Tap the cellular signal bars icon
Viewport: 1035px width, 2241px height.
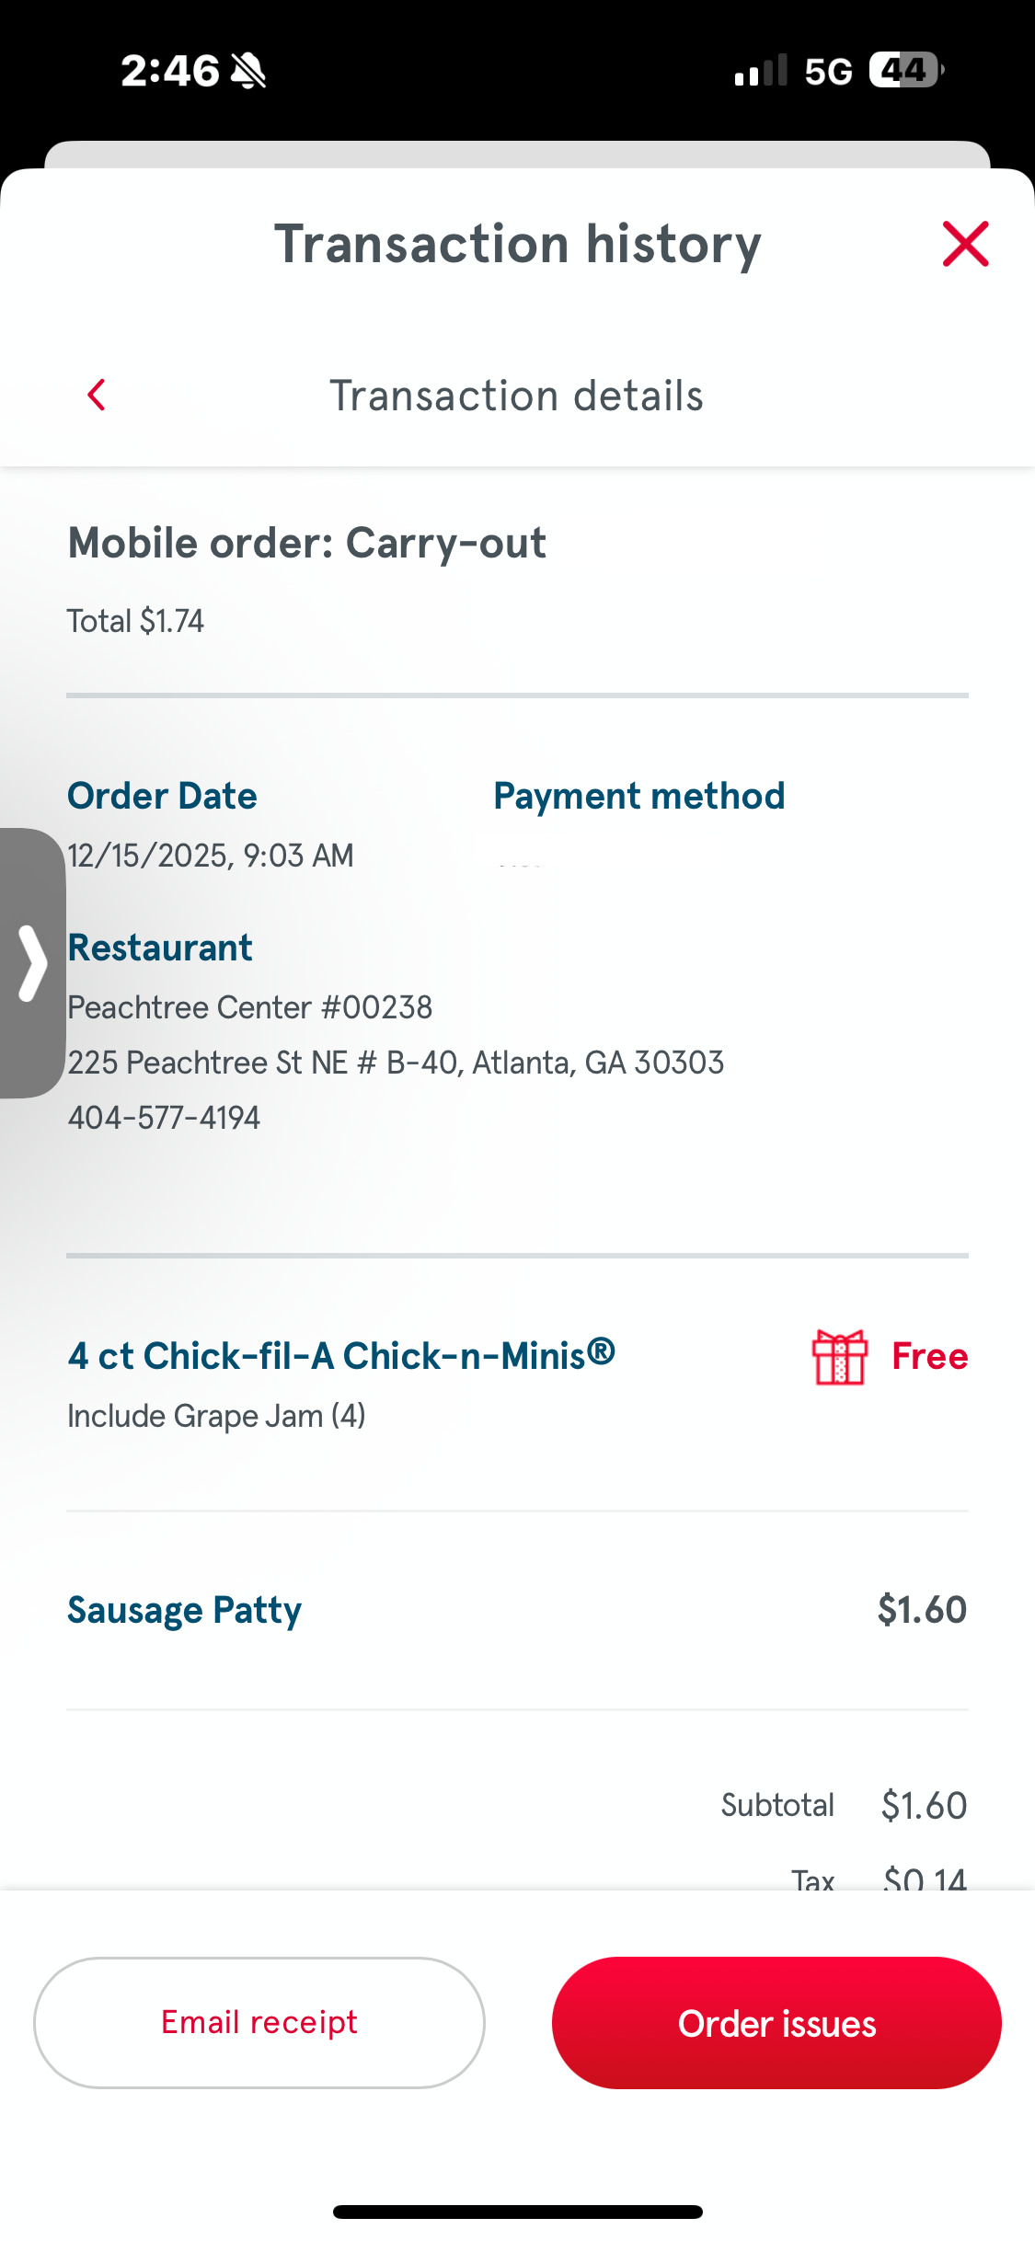pyautogui.click(x=760, y=71)
